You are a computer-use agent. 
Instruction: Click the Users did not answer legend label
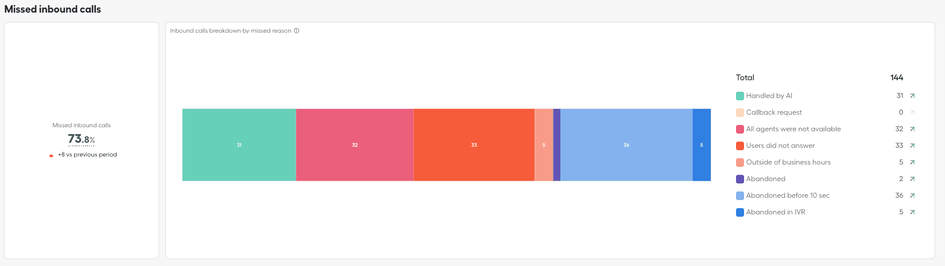coord(780,146)
